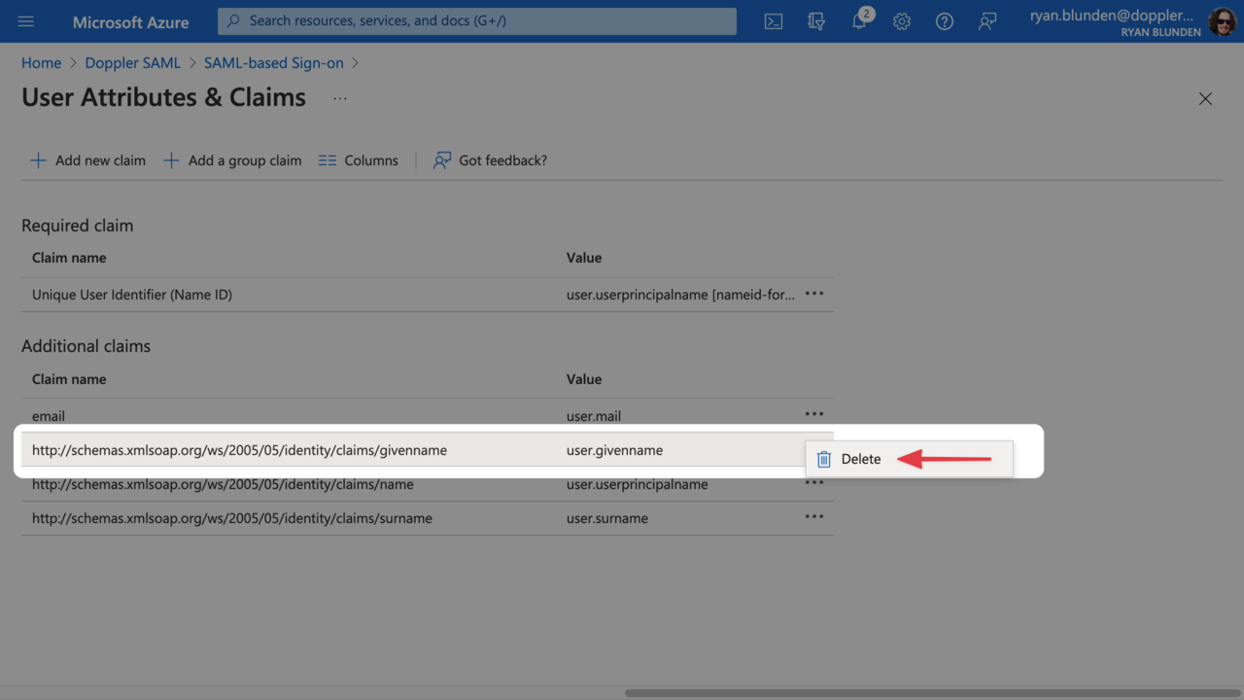Image resolution: width=1244 pixels, height=700 pixels.
Task: Select the claims/surname claim URL
Action: (x=232, y=518)
